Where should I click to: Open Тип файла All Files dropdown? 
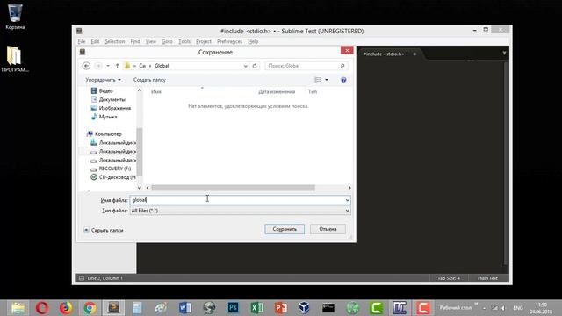240,211
